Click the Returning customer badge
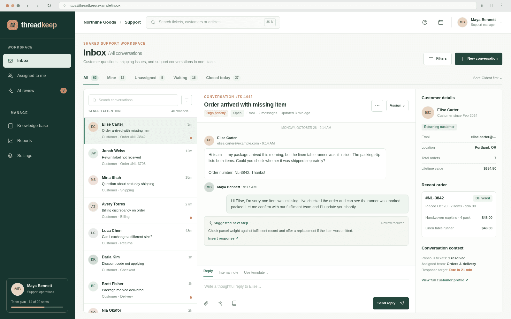The height and width of the screenshot is (319, 511). pos(439,127)
